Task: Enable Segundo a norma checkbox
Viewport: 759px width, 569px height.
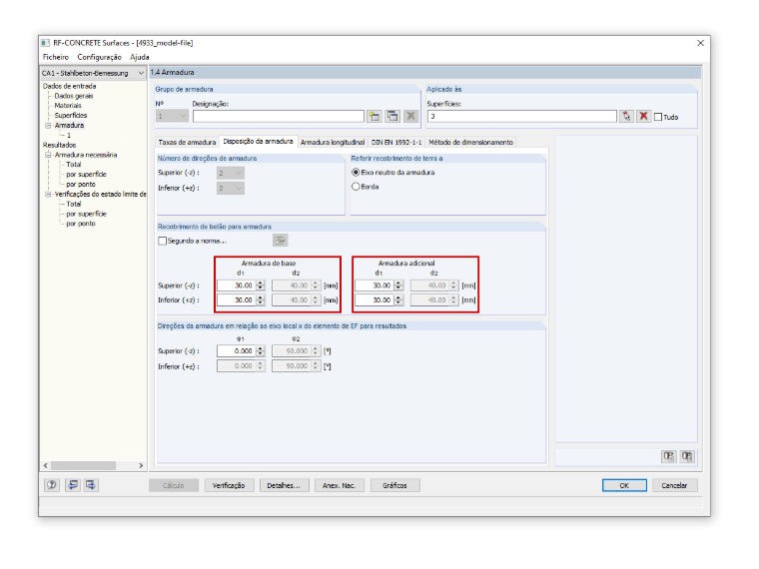Action: click(162, 241)
